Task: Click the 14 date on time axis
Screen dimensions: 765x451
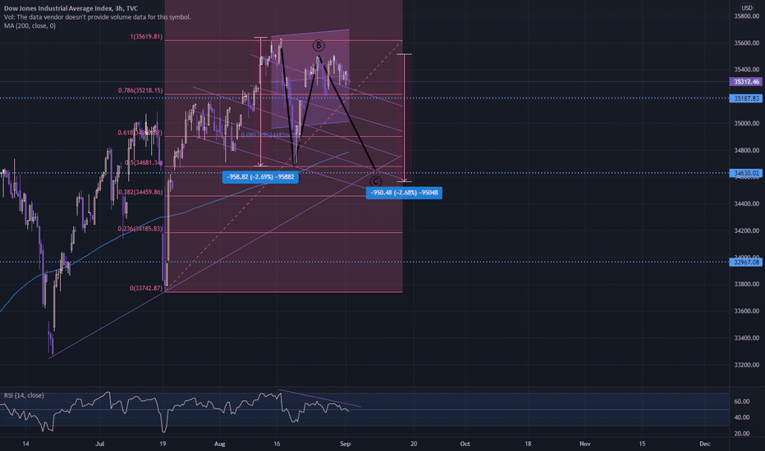Action: coord(26,444)
